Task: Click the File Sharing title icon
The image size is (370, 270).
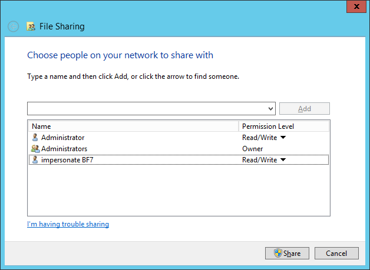Action: [31, 26]
